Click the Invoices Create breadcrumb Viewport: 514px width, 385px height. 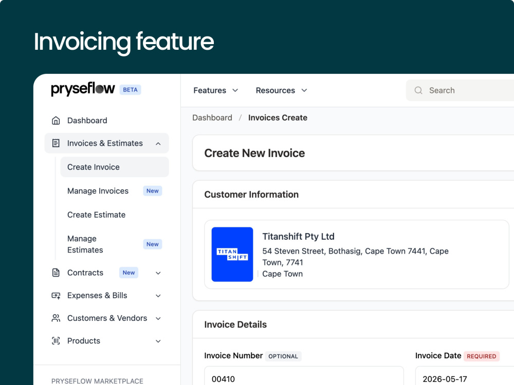pos(278,118)
